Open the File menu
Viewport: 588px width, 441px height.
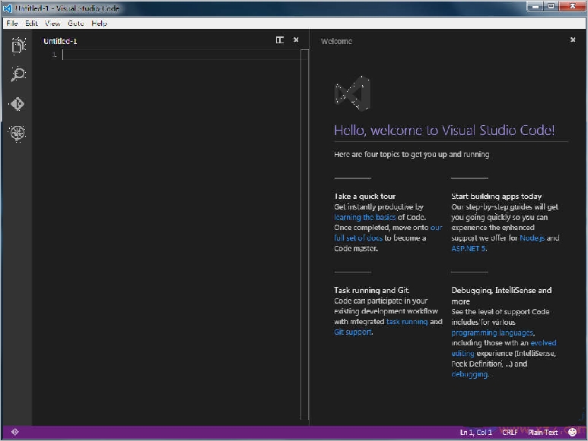[x=12, y=24]
